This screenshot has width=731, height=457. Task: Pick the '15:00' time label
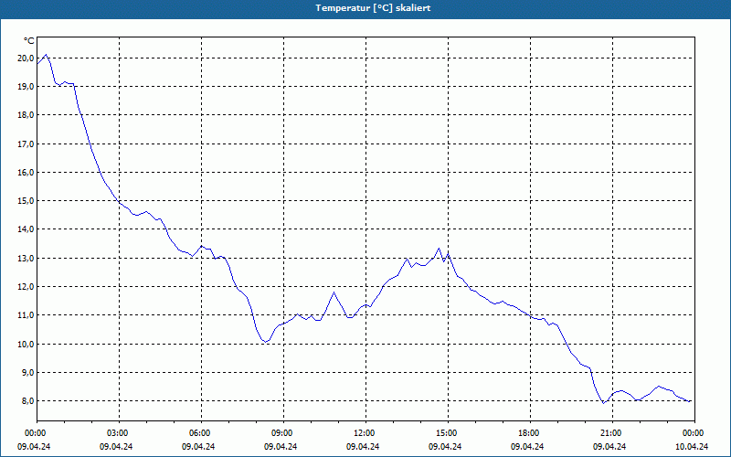point(448,433)
